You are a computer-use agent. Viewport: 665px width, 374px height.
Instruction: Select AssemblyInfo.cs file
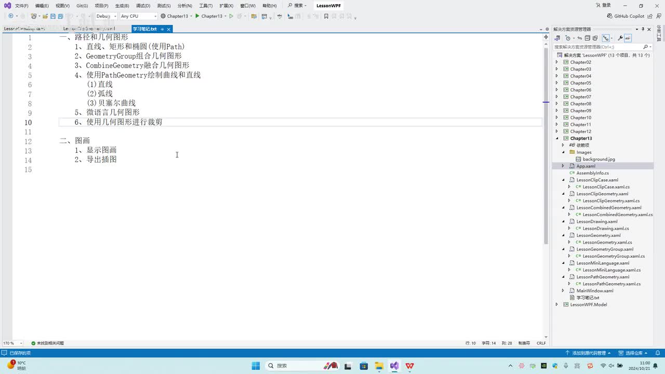(x=592, y=173)
